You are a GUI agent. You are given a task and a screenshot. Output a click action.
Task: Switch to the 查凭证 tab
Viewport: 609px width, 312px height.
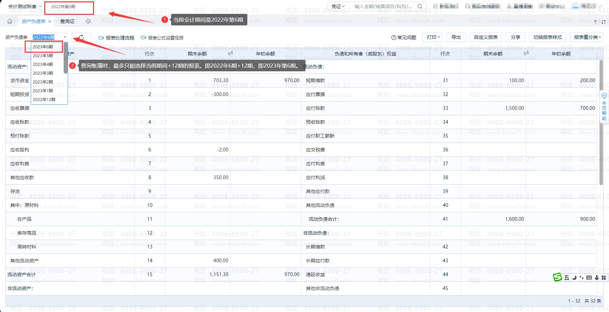(x=67, y=21)
